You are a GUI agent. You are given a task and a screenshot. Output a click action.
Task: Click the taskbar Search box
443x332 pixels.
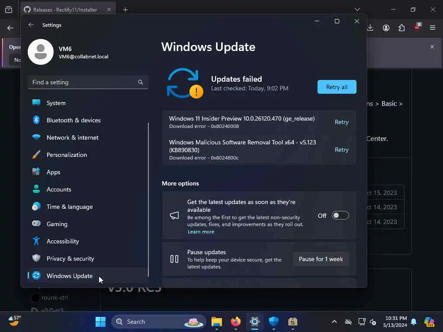159,322
